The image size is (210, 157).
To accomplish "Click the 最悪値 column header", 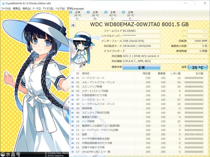I will click(162, 73).
